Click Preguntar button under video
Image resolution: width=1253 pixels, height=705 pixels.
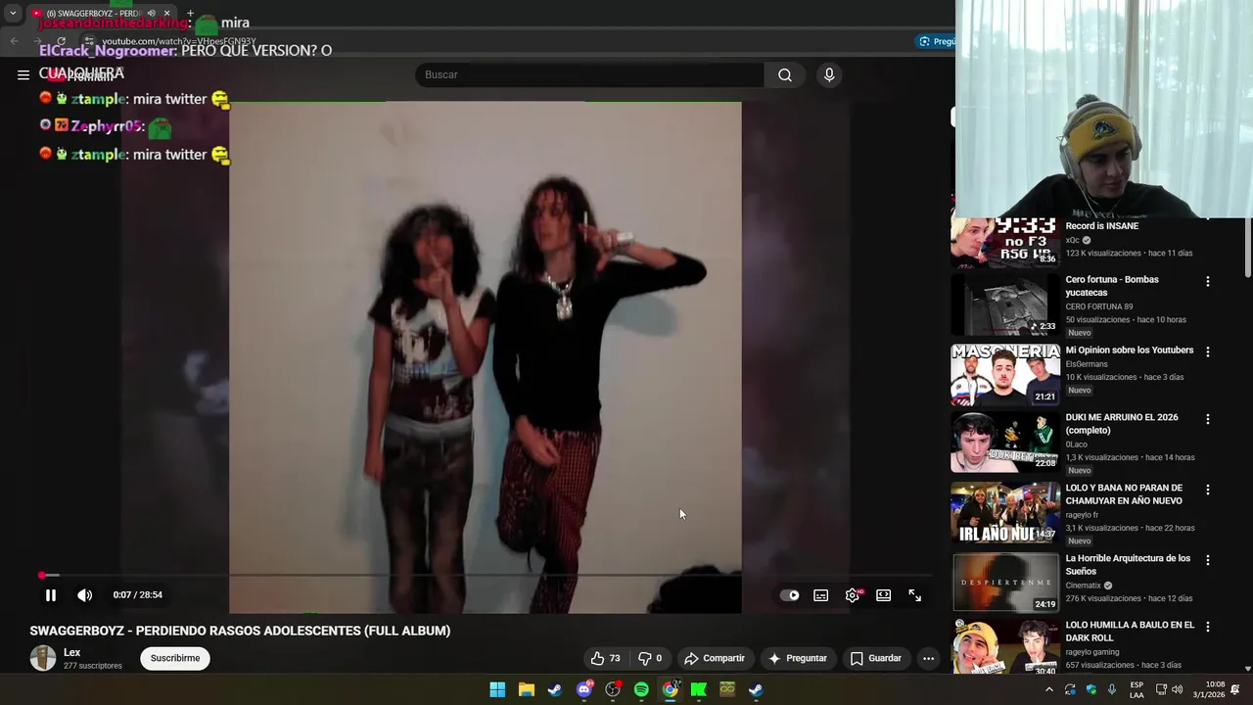click(x=798, y=658)
